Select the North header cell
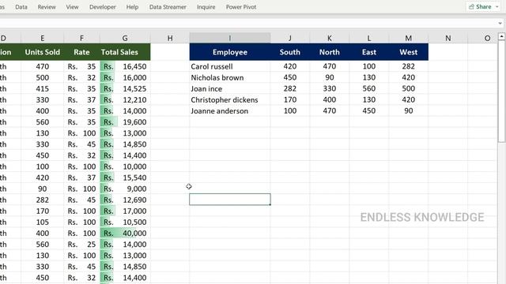506x284 pixels. tap(330, 52)
